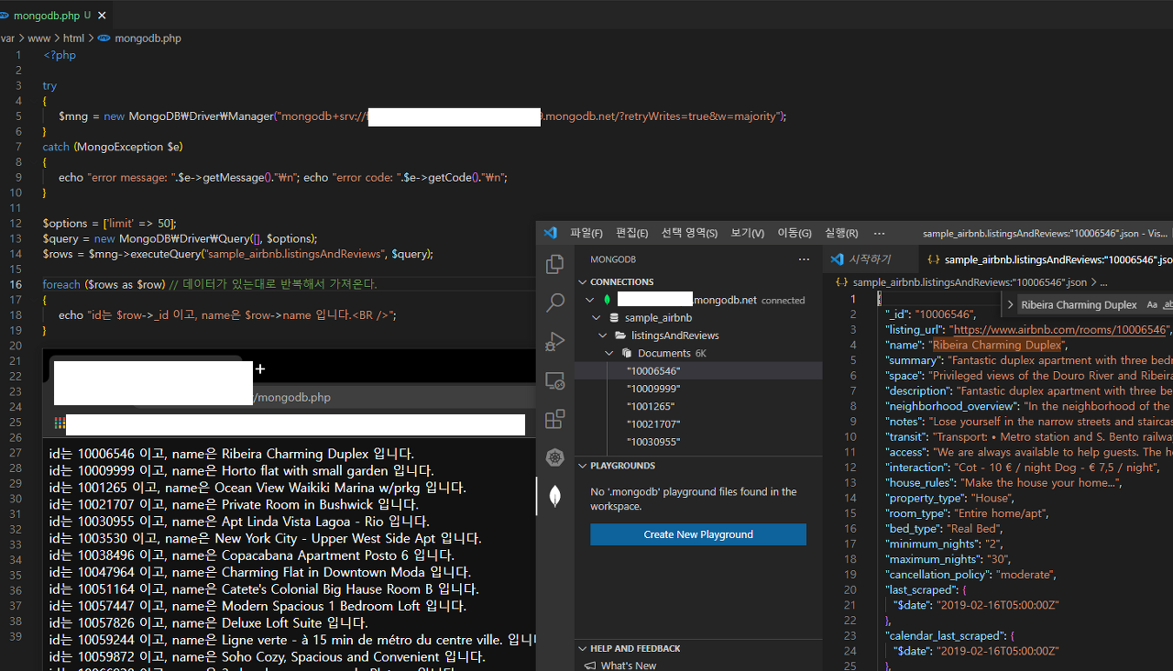Open Run and Debug view
The height and width of the screenshot is (671, 1173).
(554, 342)
